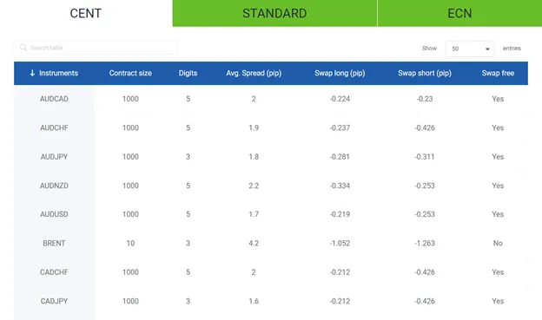Sort by Contract size column header
Viewport: 542px width, 320px height.
(130, 73)
